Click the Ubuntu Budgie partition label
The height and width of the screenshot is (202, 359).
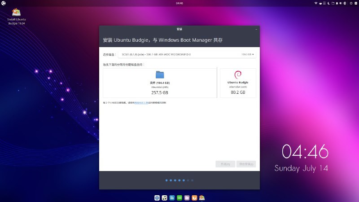tap(238, 83)
